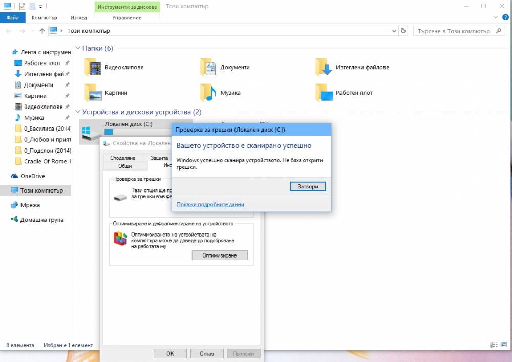The height and width of the screenshot is (362, 512).
Task: Switch to Общи tab in properties
Action: [125, 166]
